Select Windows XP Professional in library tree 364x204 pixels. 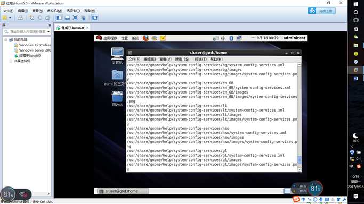point(33,45)
